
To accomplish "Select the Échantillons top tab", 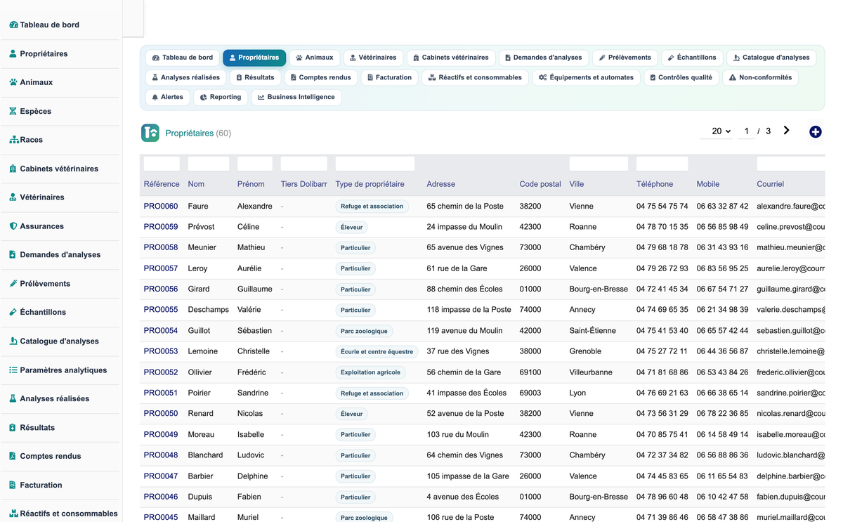I will point(692,58).
